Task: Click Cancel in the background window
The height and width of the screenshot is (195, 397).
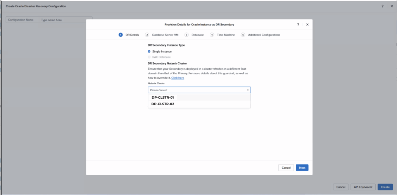Action: 341,187
